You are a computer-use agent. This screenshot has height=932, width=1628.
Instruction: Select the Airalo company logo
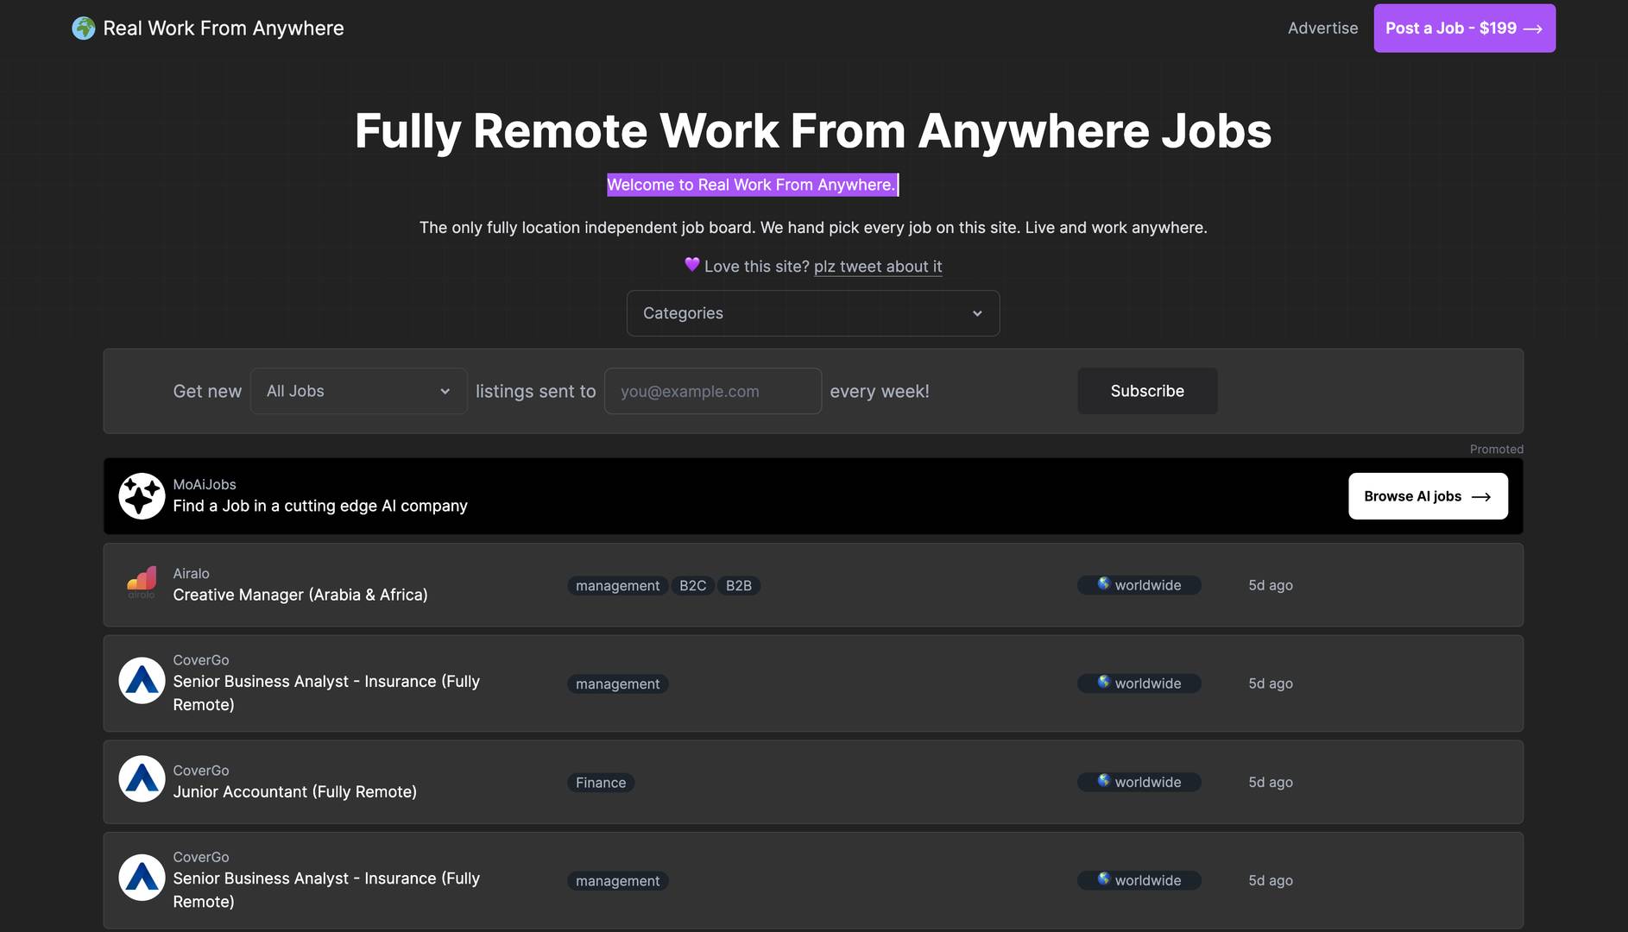[x=142, y=582]
